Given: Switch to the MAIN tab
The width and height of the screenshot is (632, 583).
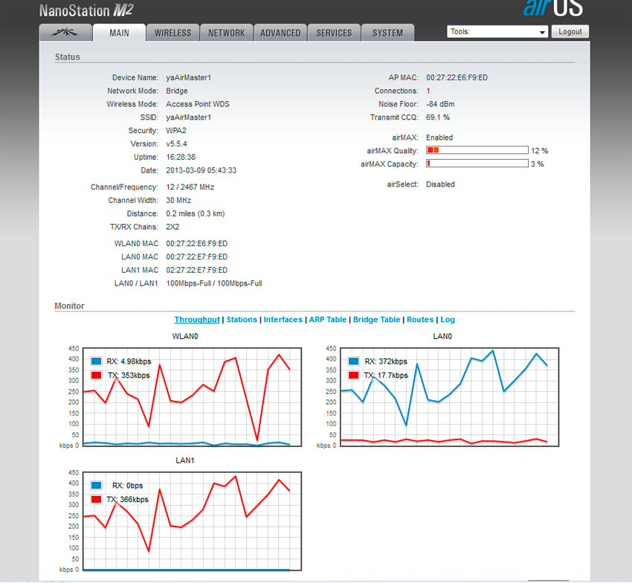Looking at the screenshot, I should click(x=119, y=33).
